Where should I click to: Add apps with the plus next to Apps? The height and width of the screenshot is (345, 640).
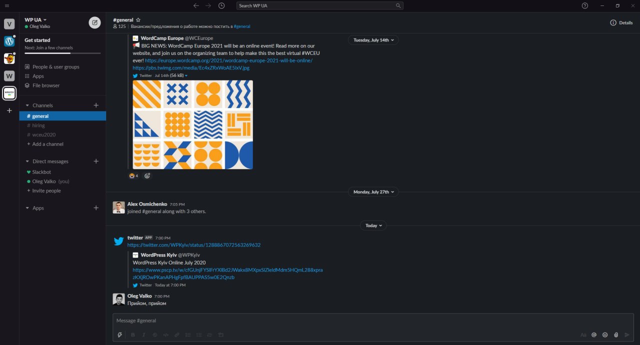pos(96,208)
